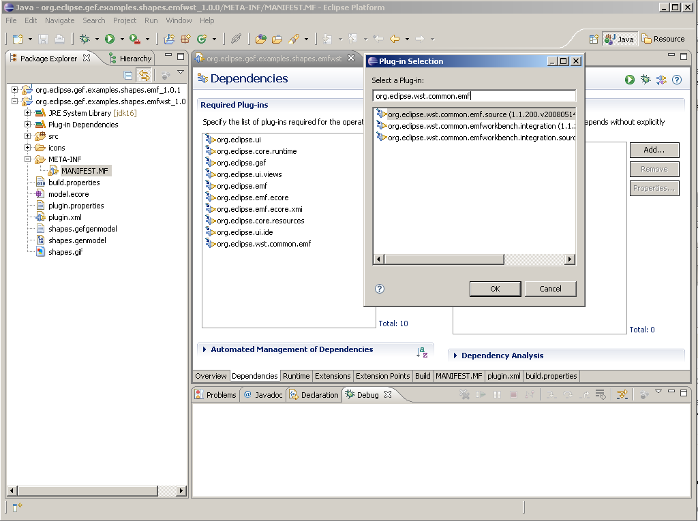The height and width of the screenshot is (521, 698).
Task: Switch to the Extension Points tab
Action: [382, 376]
